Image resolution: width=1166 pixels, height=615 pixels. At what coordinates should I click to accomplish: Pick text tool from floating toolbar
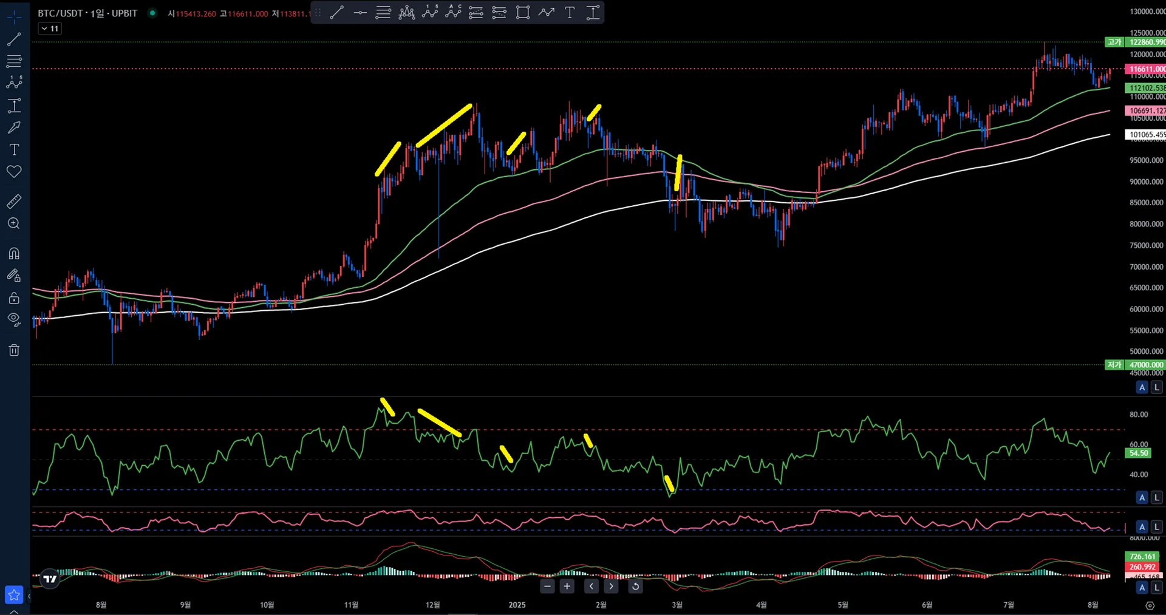tap(570, 13)
